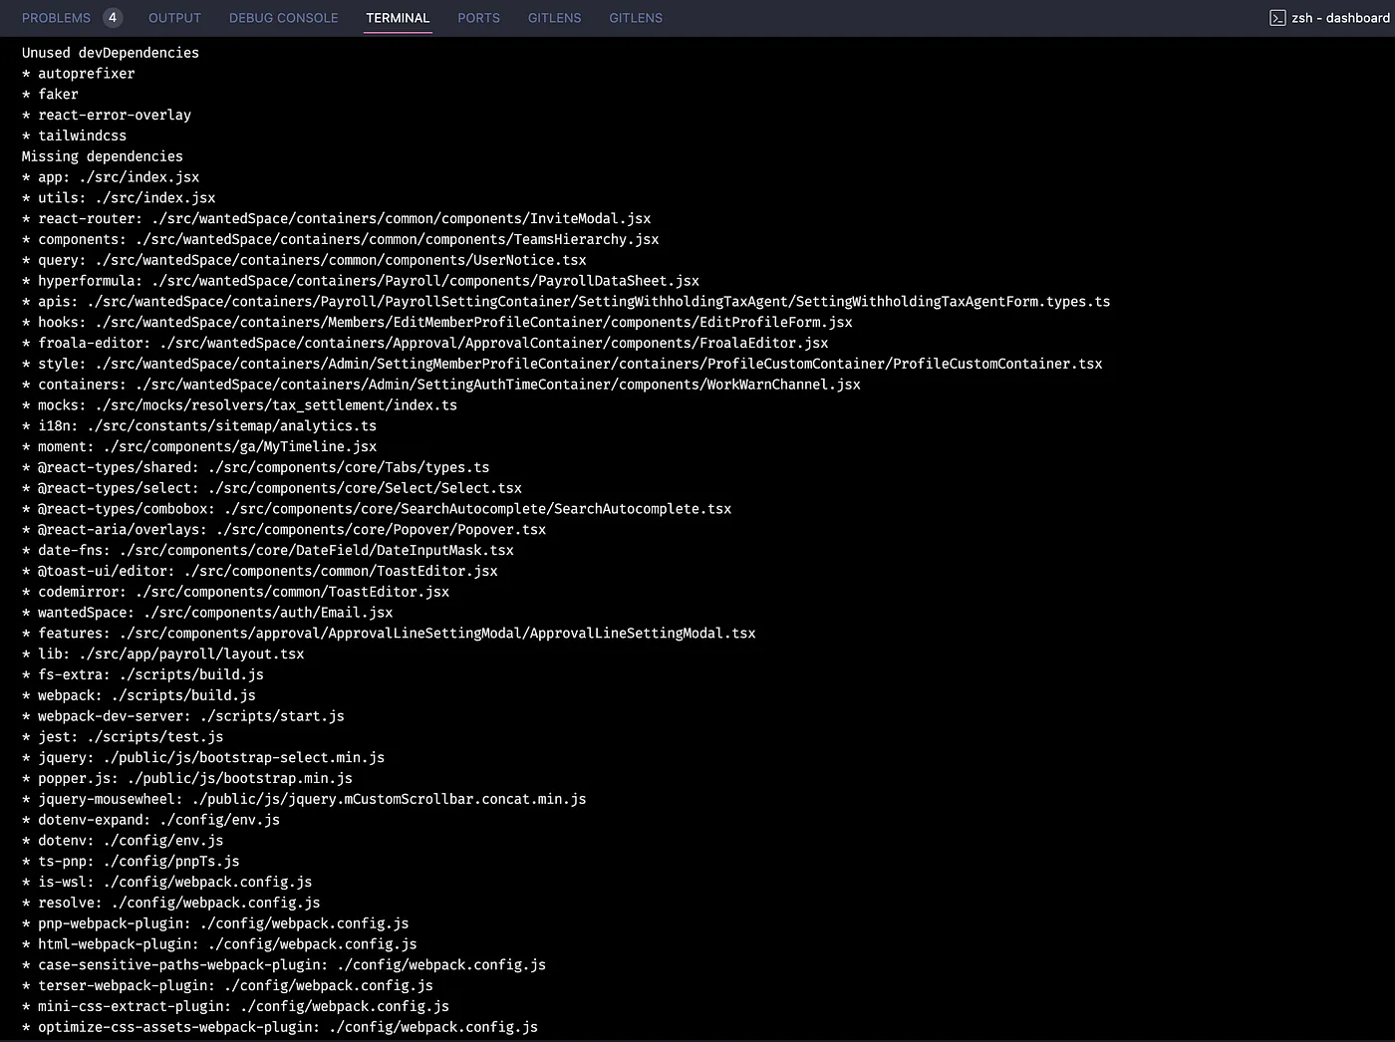The height and width of the screenshot is (1042, 1395).
Task: Switch to the OUTPUT tab
Action: tap(174, 18)
